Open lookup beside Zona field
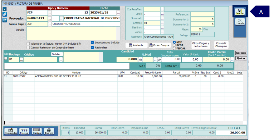 (x=162, y=32)
